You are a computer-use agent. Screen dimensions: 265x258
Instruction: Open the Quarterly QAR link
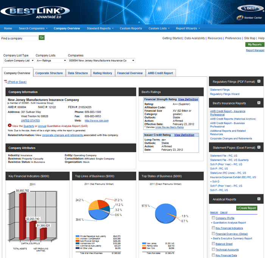point(29,126)
